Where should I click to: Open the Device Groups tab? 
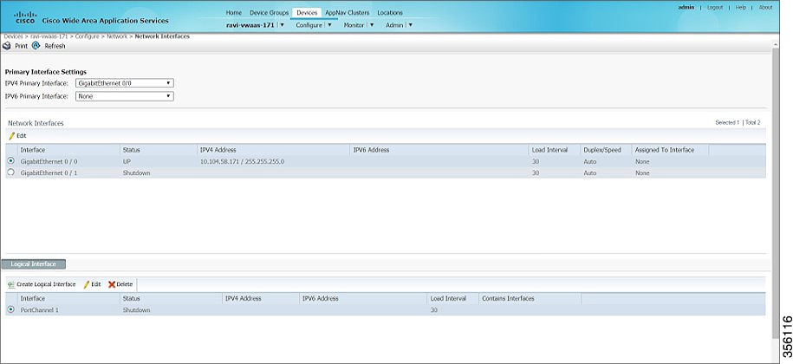coord(269,13)
